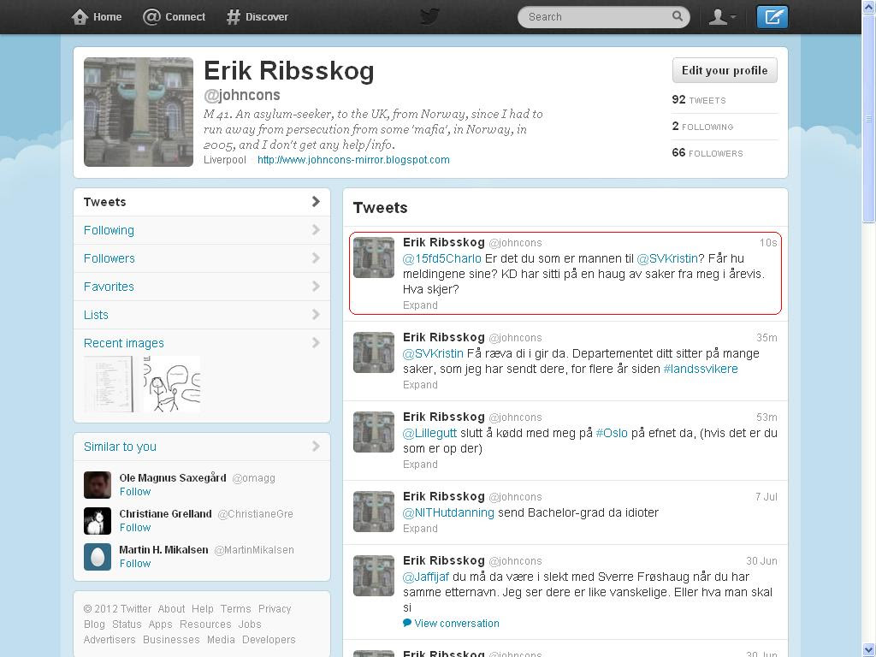Open the Similar to you heading
Image resolution: width=876 pixels, height=657 pixels.
click(120, 447)
